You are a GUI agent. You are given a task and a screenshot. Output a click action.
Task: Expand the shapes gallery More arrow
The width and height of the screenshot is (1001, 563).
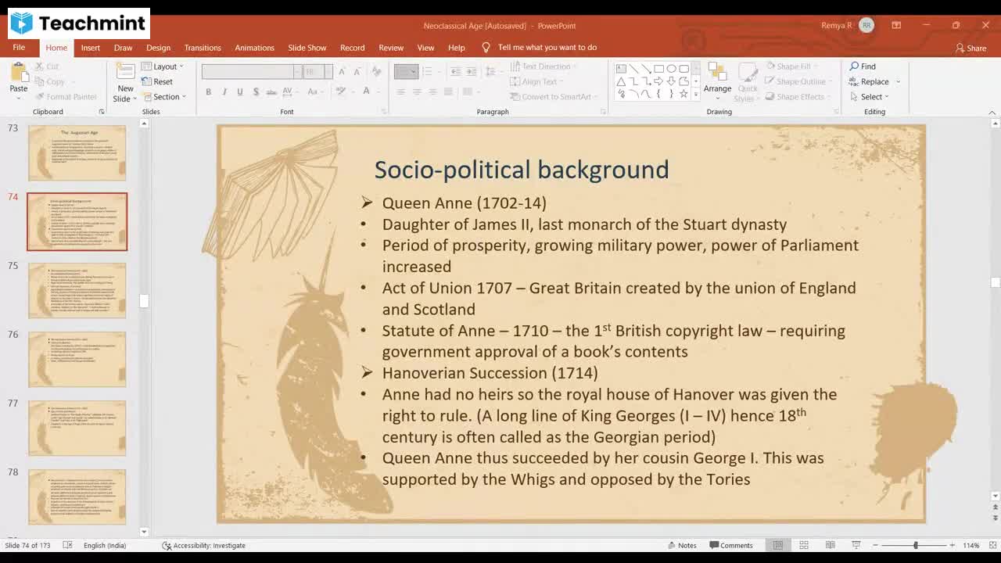click(697, 95)
